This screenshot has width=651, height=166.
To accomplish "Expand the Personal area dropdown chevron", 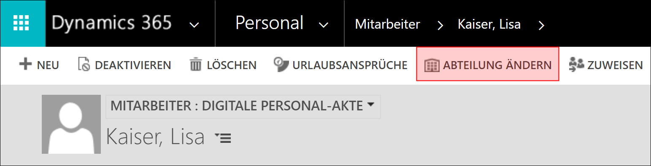I will pos(324,25).
